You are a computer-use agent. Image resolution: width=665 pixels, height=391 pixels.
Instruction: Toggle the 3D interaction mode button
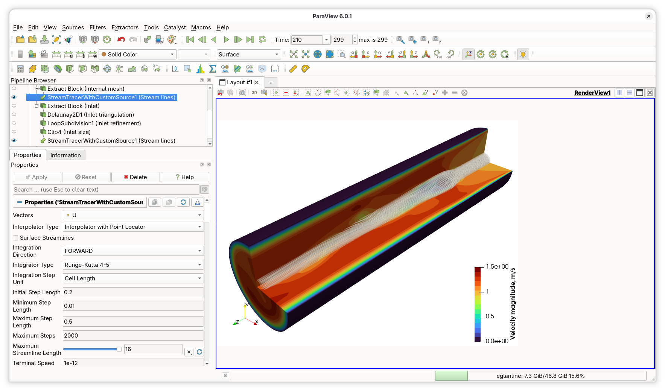(x=254, y=93)
